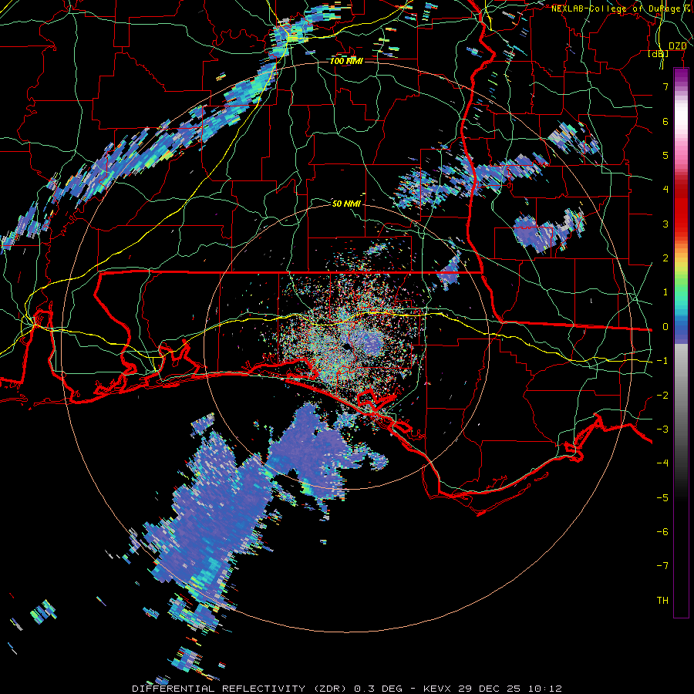This screenshot has width=694, height=694.
Task: Click the "1" tick on color scale
Action: point(665,292)
